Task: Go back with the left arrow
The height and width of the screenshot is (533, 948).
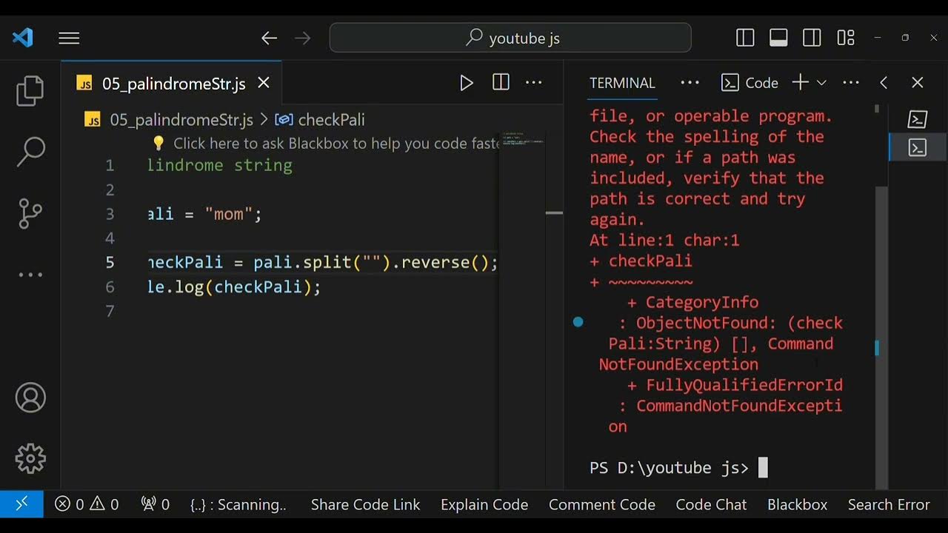Action: (269, 38)
